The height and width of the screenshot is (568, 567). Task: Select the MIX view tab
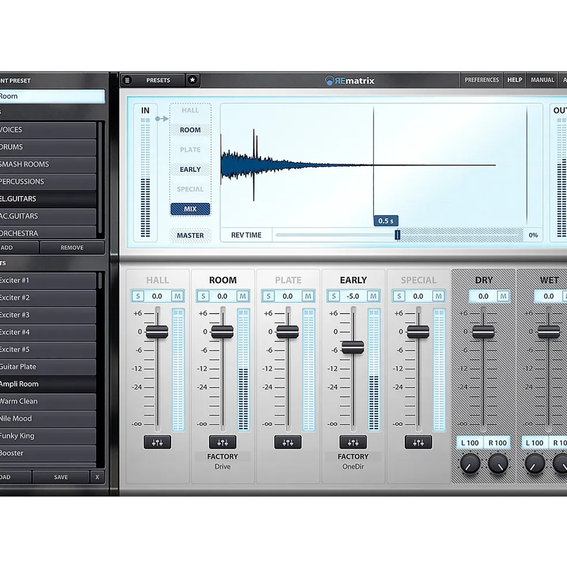coord(190,209)
